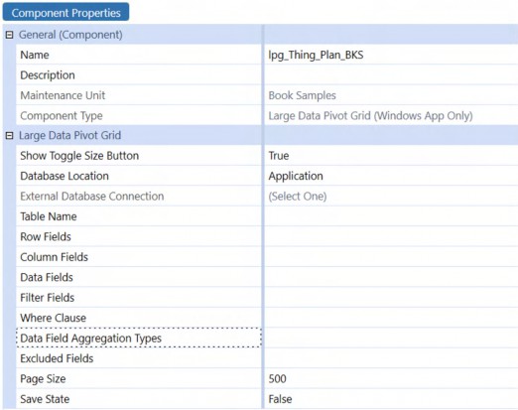Image resolution: width=518 pixels, height=410 pixels.
Task: Click the Excluded Fields value cell
Action: 391,358
